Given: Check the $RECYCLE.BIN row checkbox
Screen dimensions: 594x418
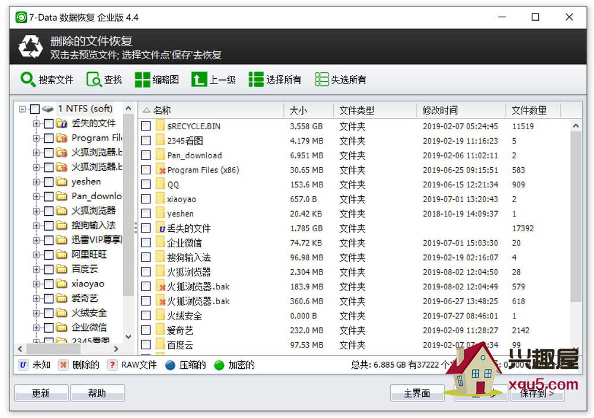Looking at the screenshot, I should coord(146,126).
